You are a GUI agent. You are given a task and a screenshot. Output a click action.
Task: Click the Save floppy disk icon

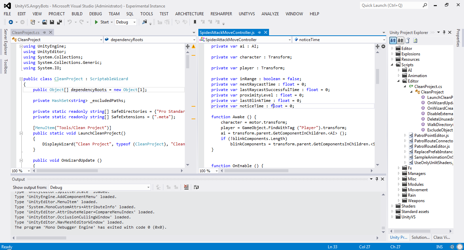coord(52,22)
